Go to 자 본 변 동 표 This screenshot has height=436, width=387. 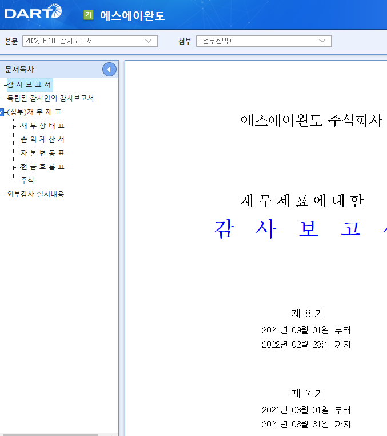pyautogui.click(x=43, y=153)
